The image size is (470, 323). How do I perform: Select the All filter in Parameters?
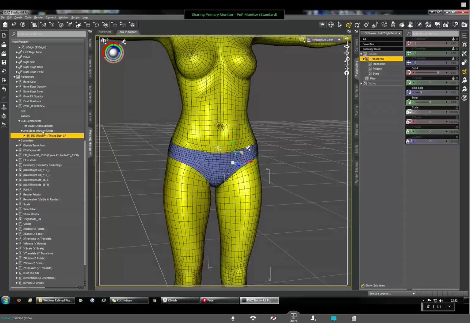tap(381, 39)
